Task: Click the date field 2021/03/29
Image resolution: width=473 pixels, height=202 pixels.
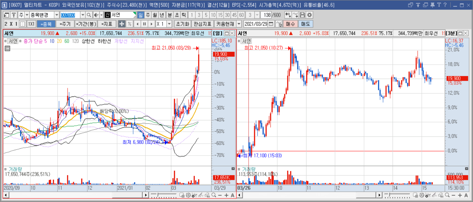Action: [256, 24]
